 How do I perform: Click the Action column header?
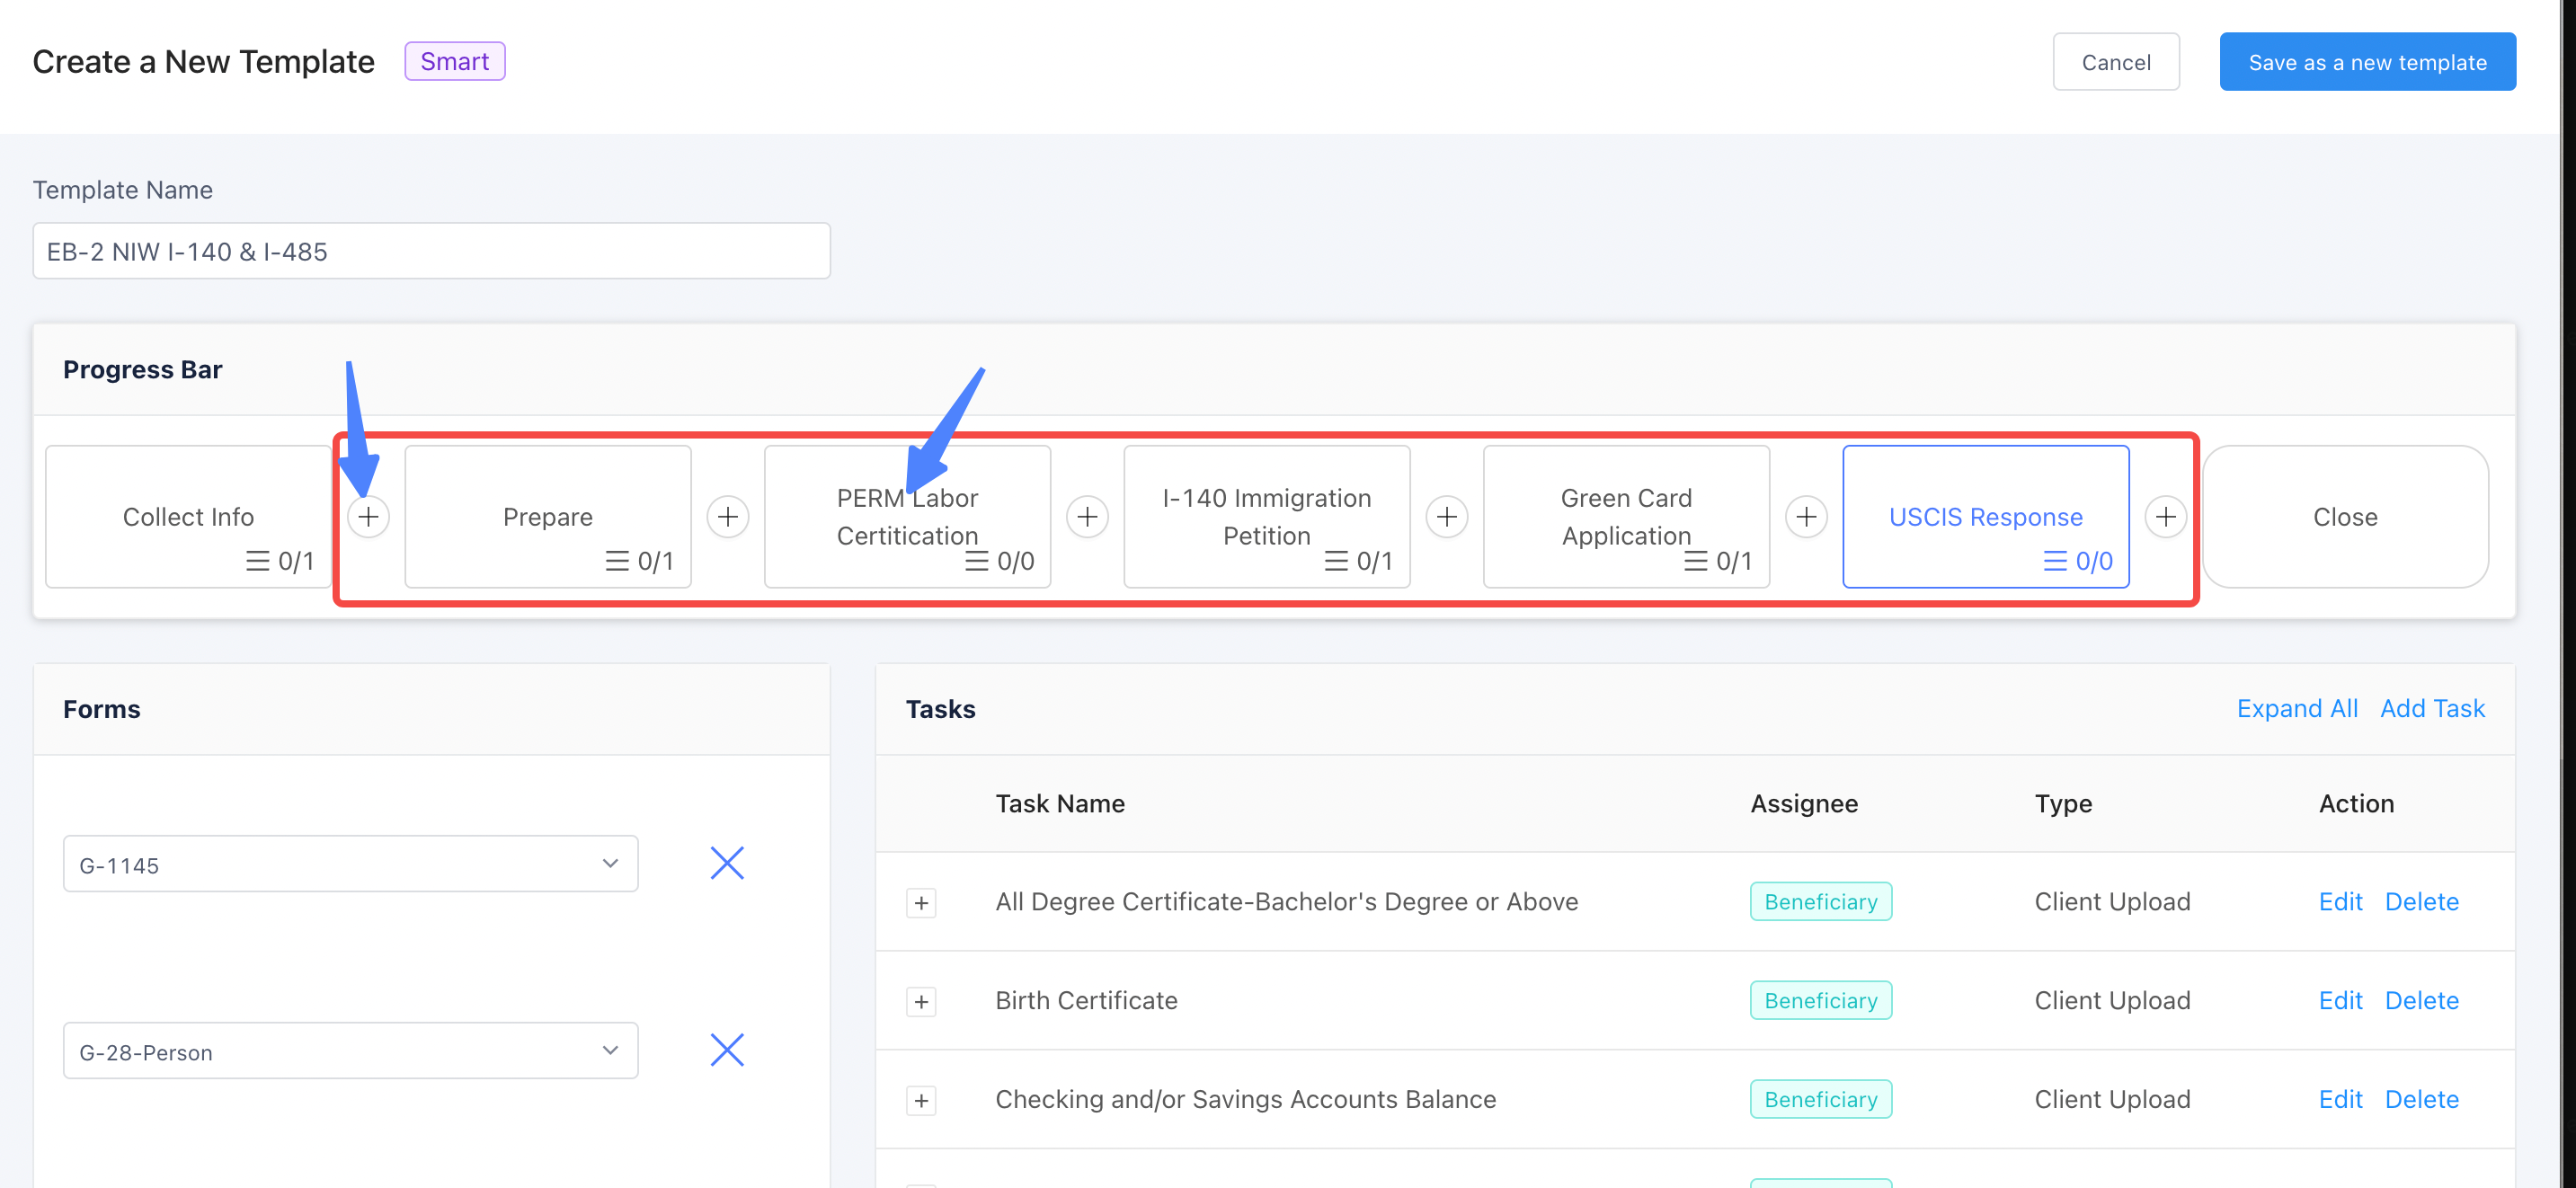pyautogui.click(x=2356, y=804)
